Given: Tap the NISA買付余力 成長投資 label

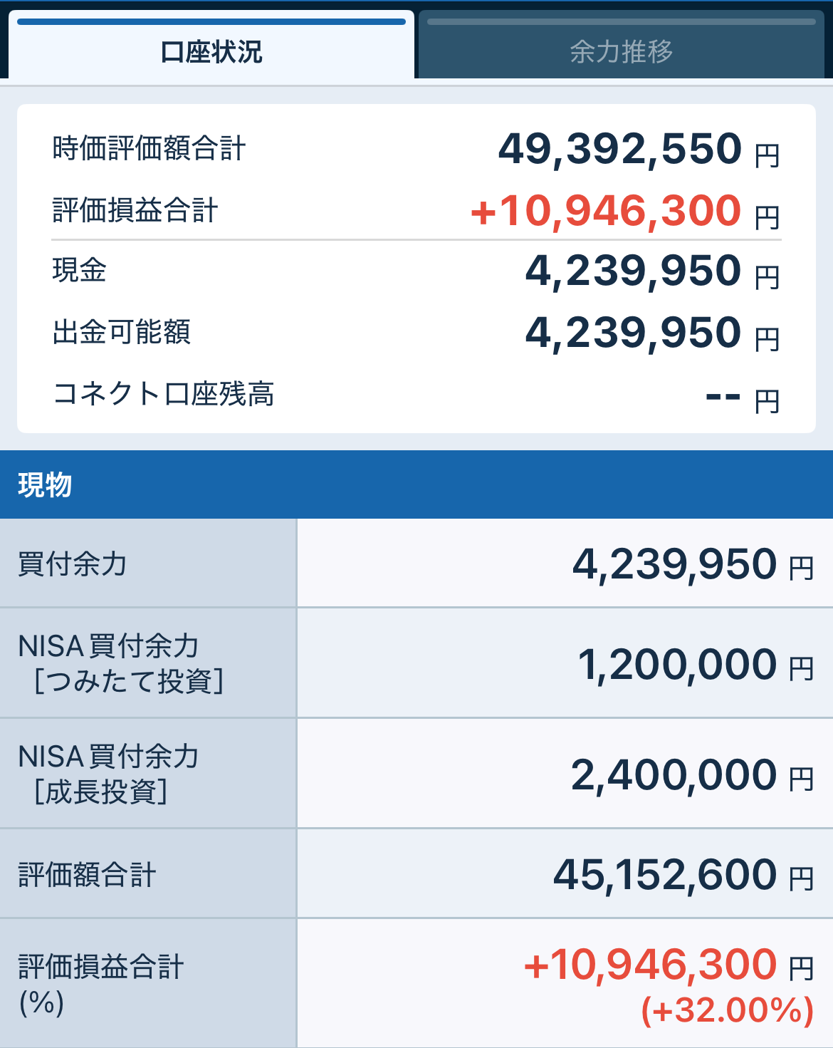Looking at the screenshot, I should pos(108,774).
